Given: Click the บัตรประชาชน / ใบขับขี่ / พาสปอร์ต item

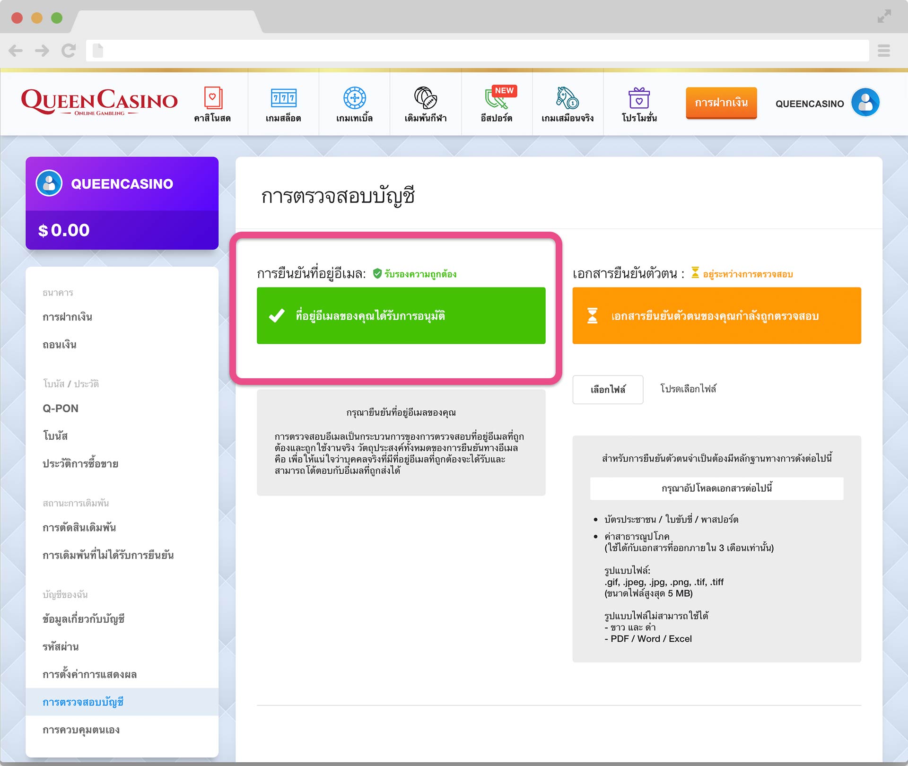Looking at the screenshot, I should pyautogui.click(x=671, y=519).
